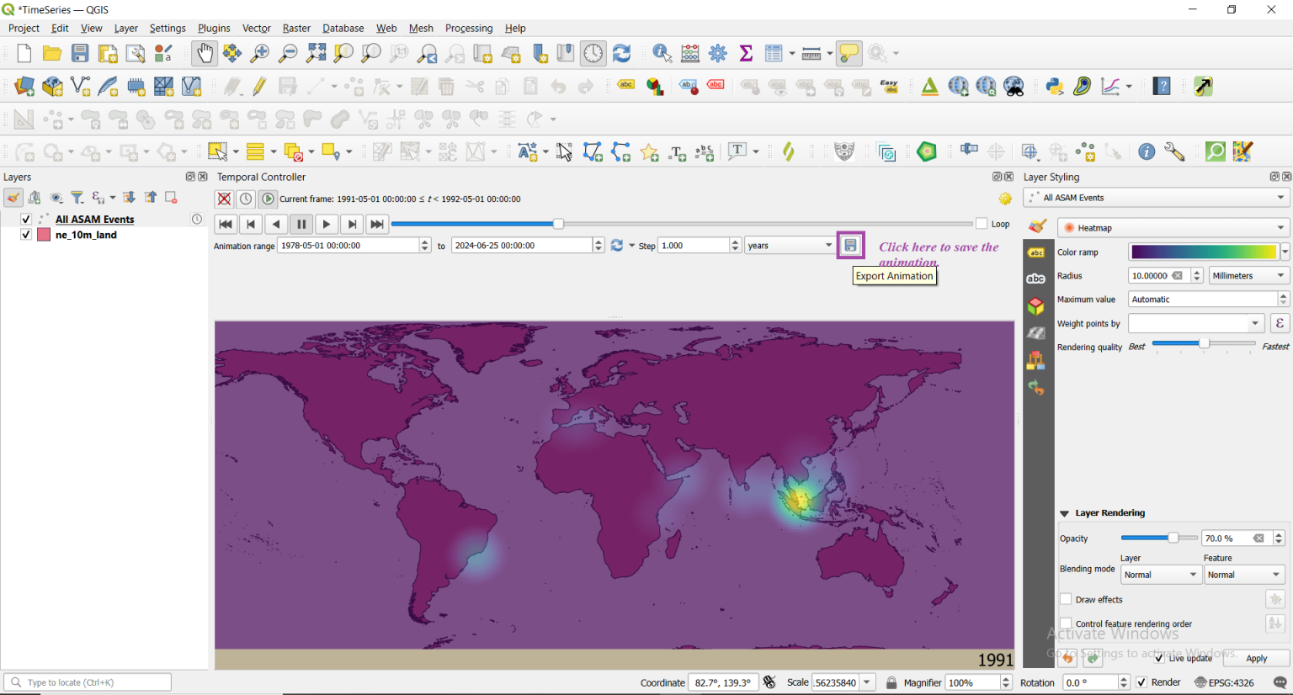Open the Processing menu
This screenshot has height=695, width=1293.
pos(469,28)
